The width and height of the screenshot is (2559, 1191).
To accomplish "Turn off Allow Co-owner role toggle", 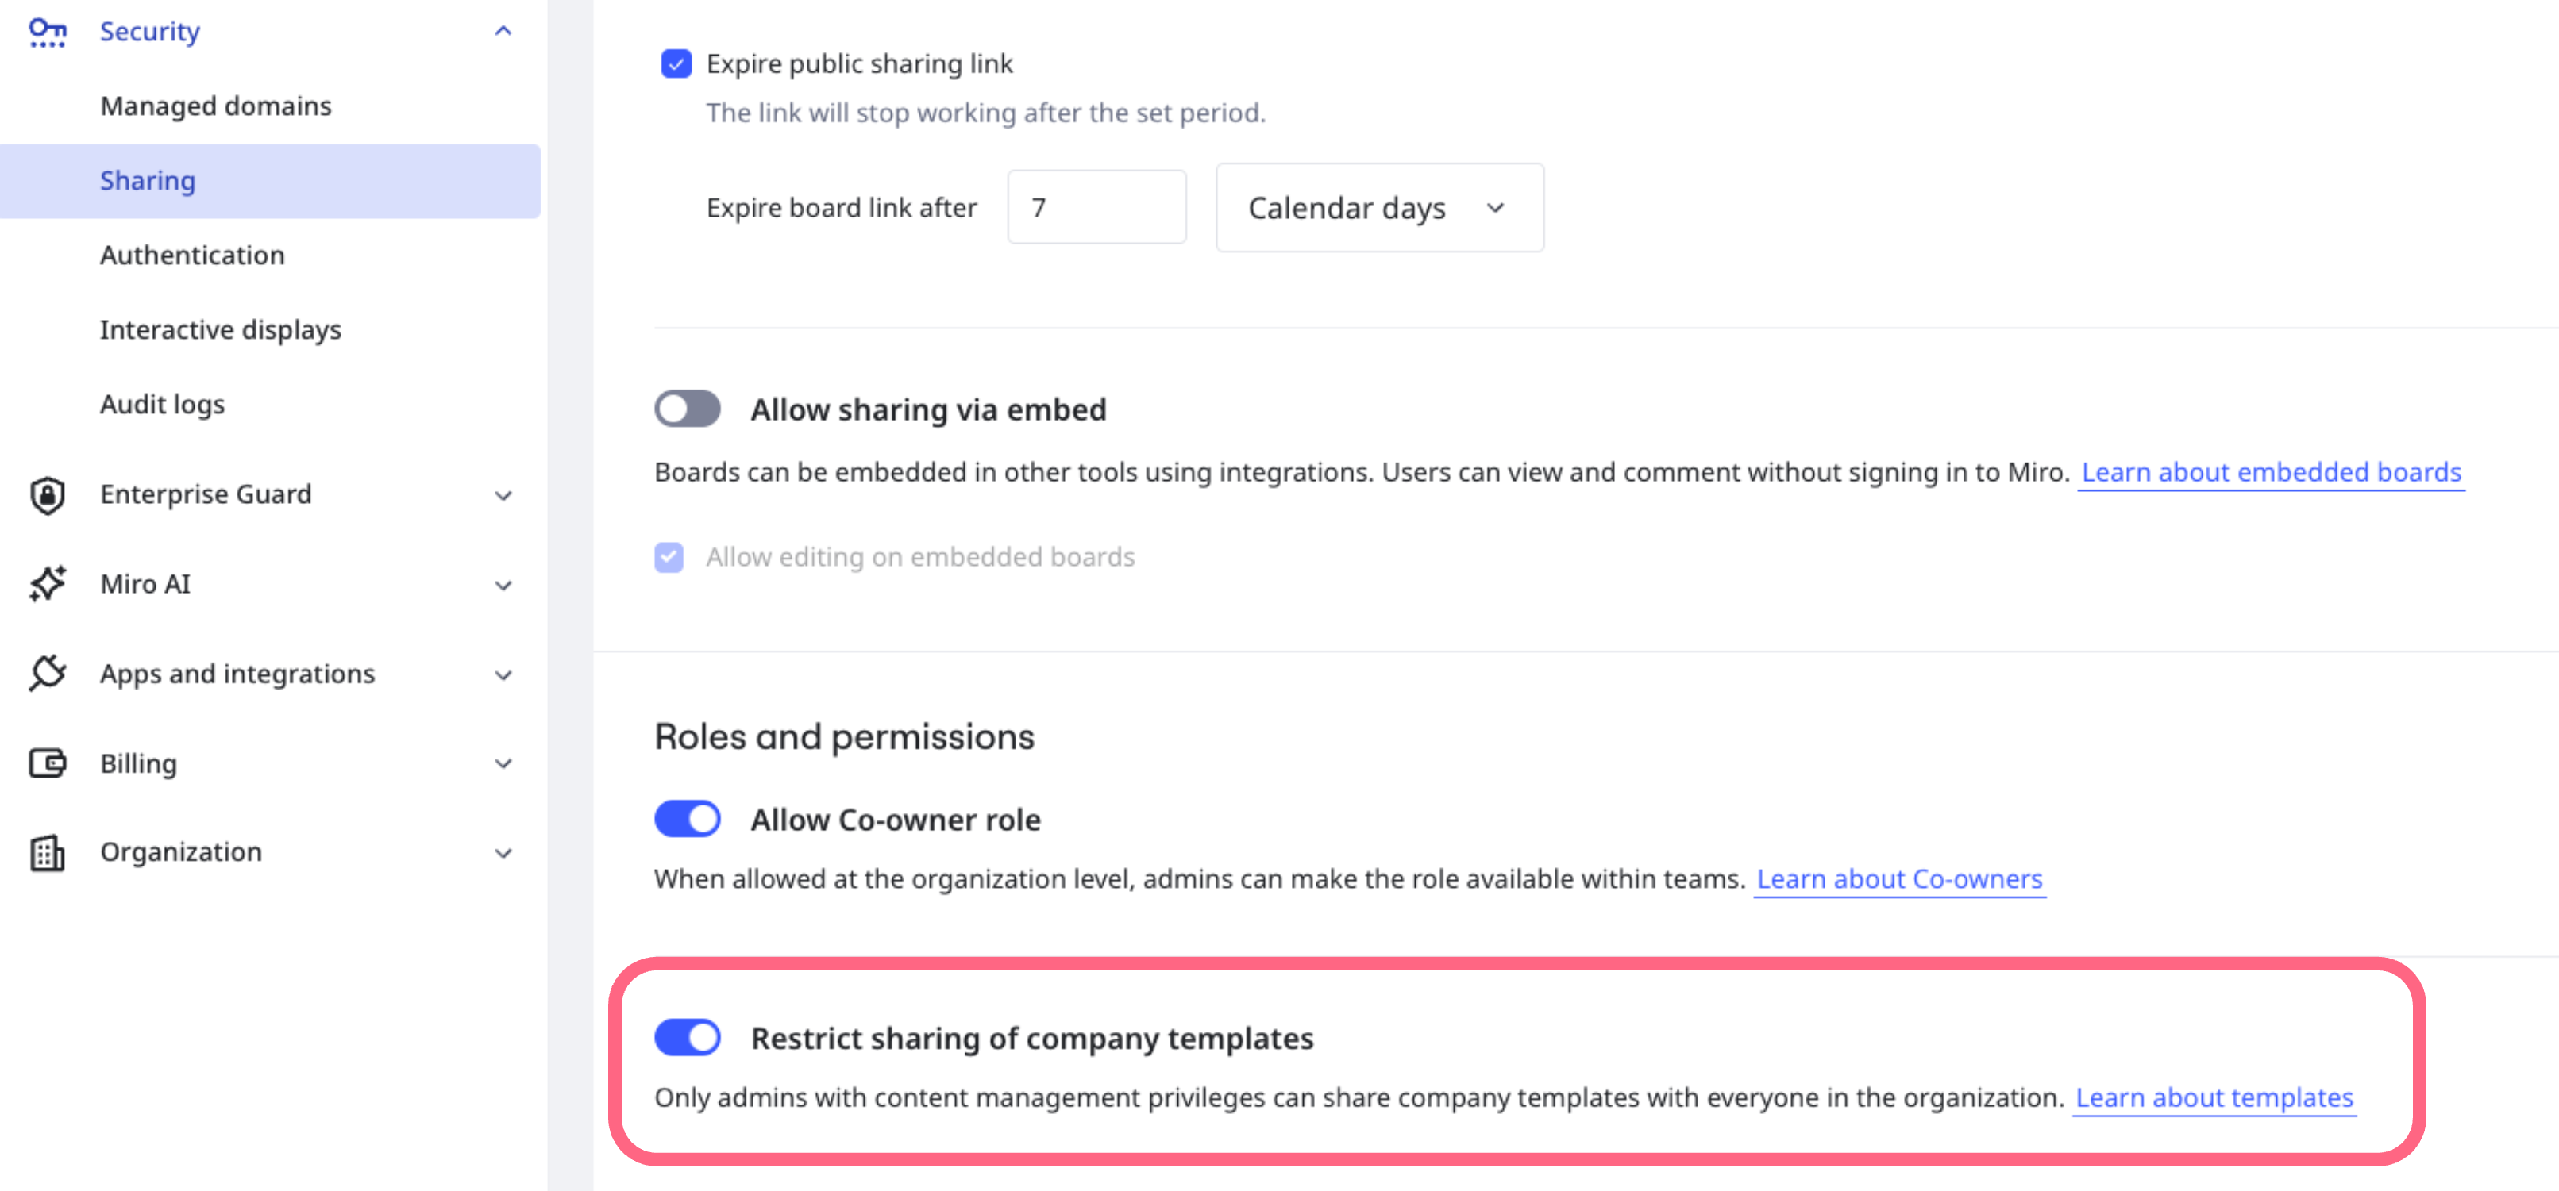I will pos(687,819).
